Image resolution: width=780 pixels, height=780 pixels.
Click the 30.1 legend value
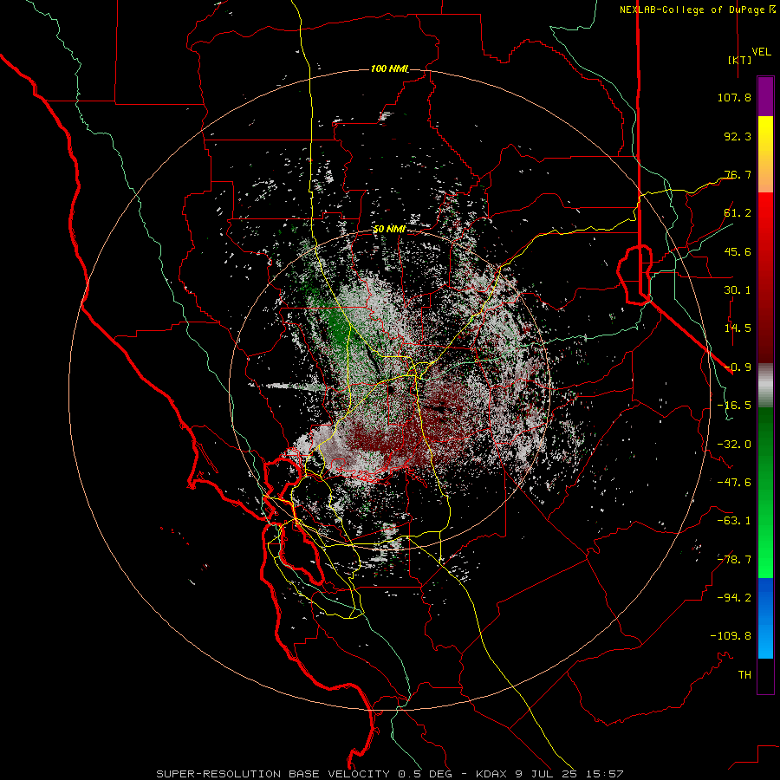(x=738, y=290)
